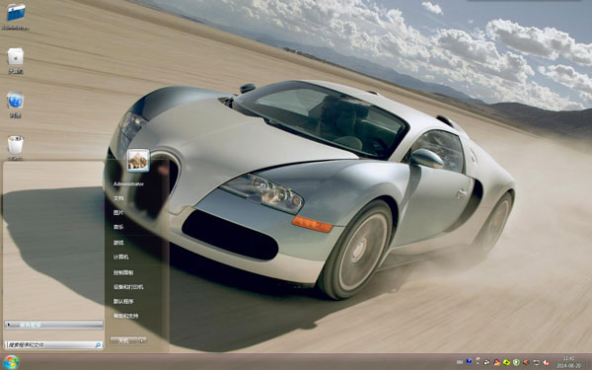
Task: Click the yellow-green diamond tray icon
Action: coord(507,362)
